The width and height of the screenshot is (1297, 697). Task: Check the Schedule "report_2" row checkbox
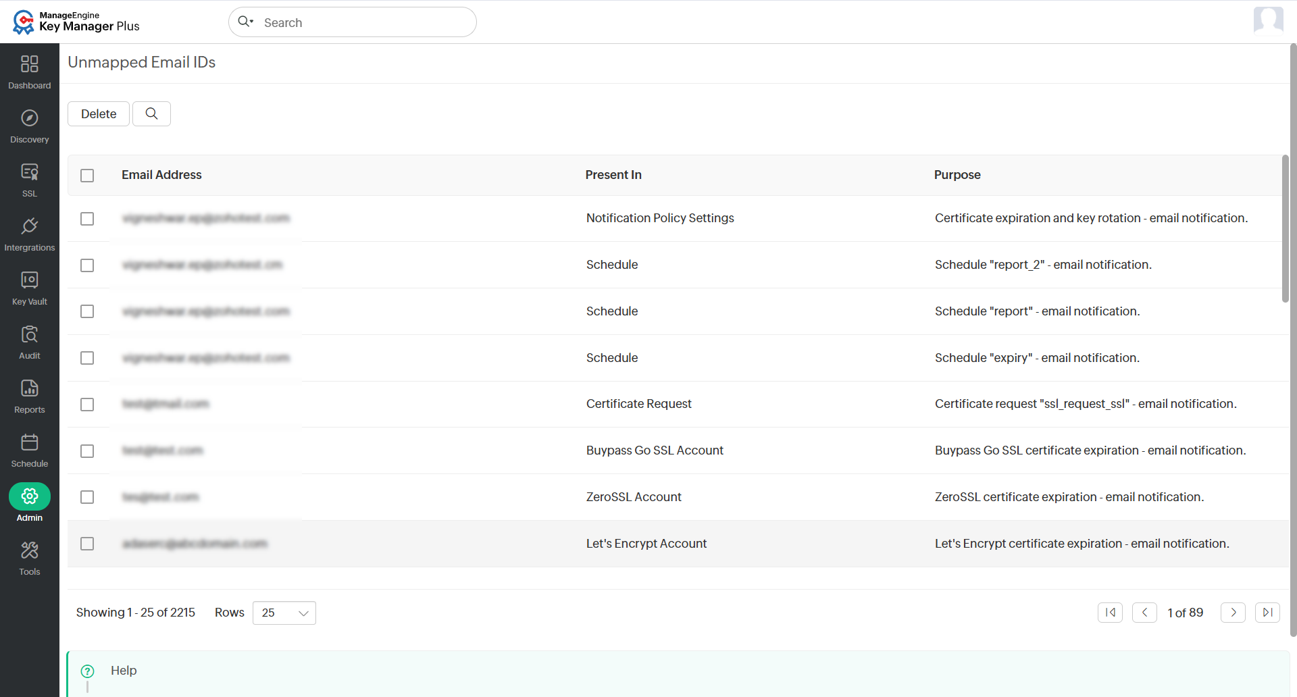[x=87, y=265]
